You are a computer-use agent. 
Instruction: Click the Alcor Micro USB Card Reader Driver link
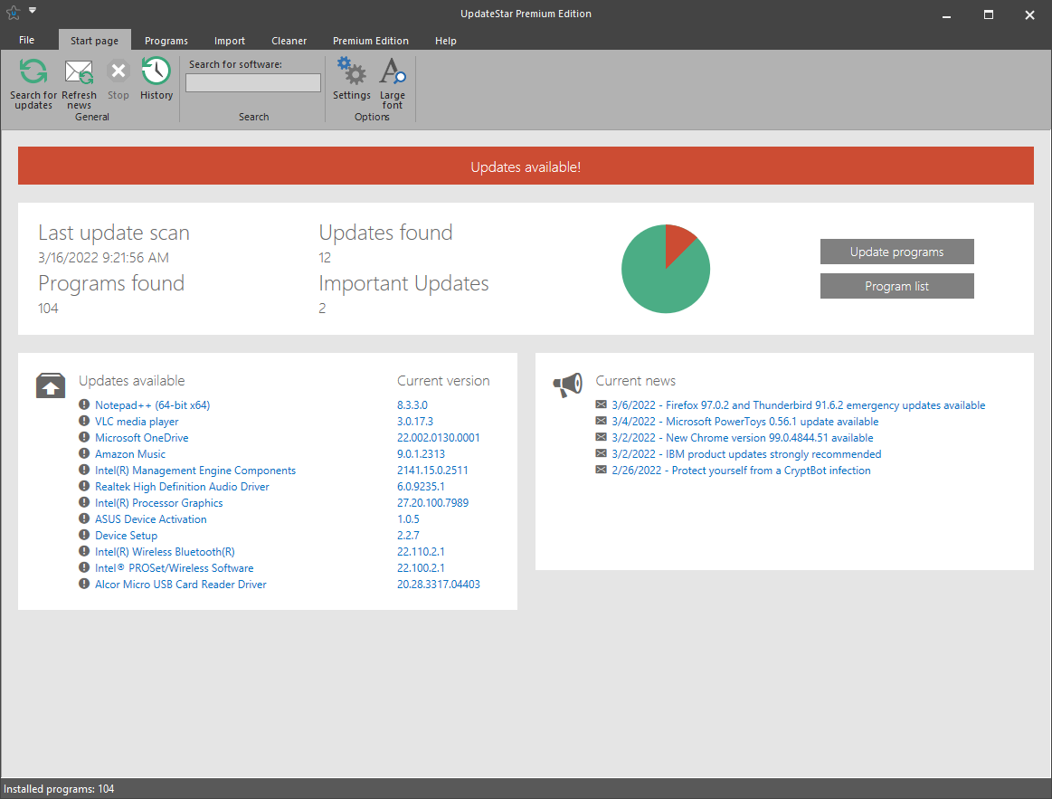pos(181,585)
